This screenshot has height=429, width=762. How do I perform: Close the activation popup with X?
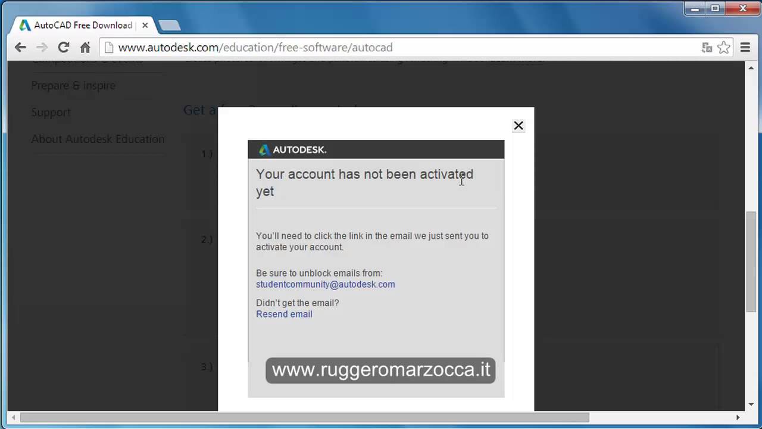click(x=519, y=126)
